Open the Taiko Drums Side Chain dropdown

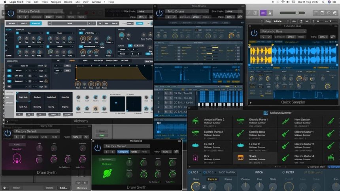click(228, 11)
